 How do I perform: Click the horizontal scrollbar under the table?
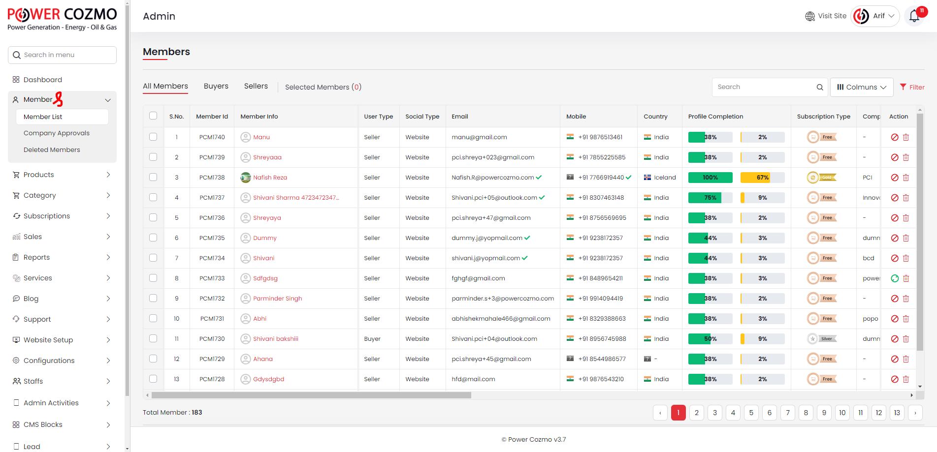coord(311,395)
